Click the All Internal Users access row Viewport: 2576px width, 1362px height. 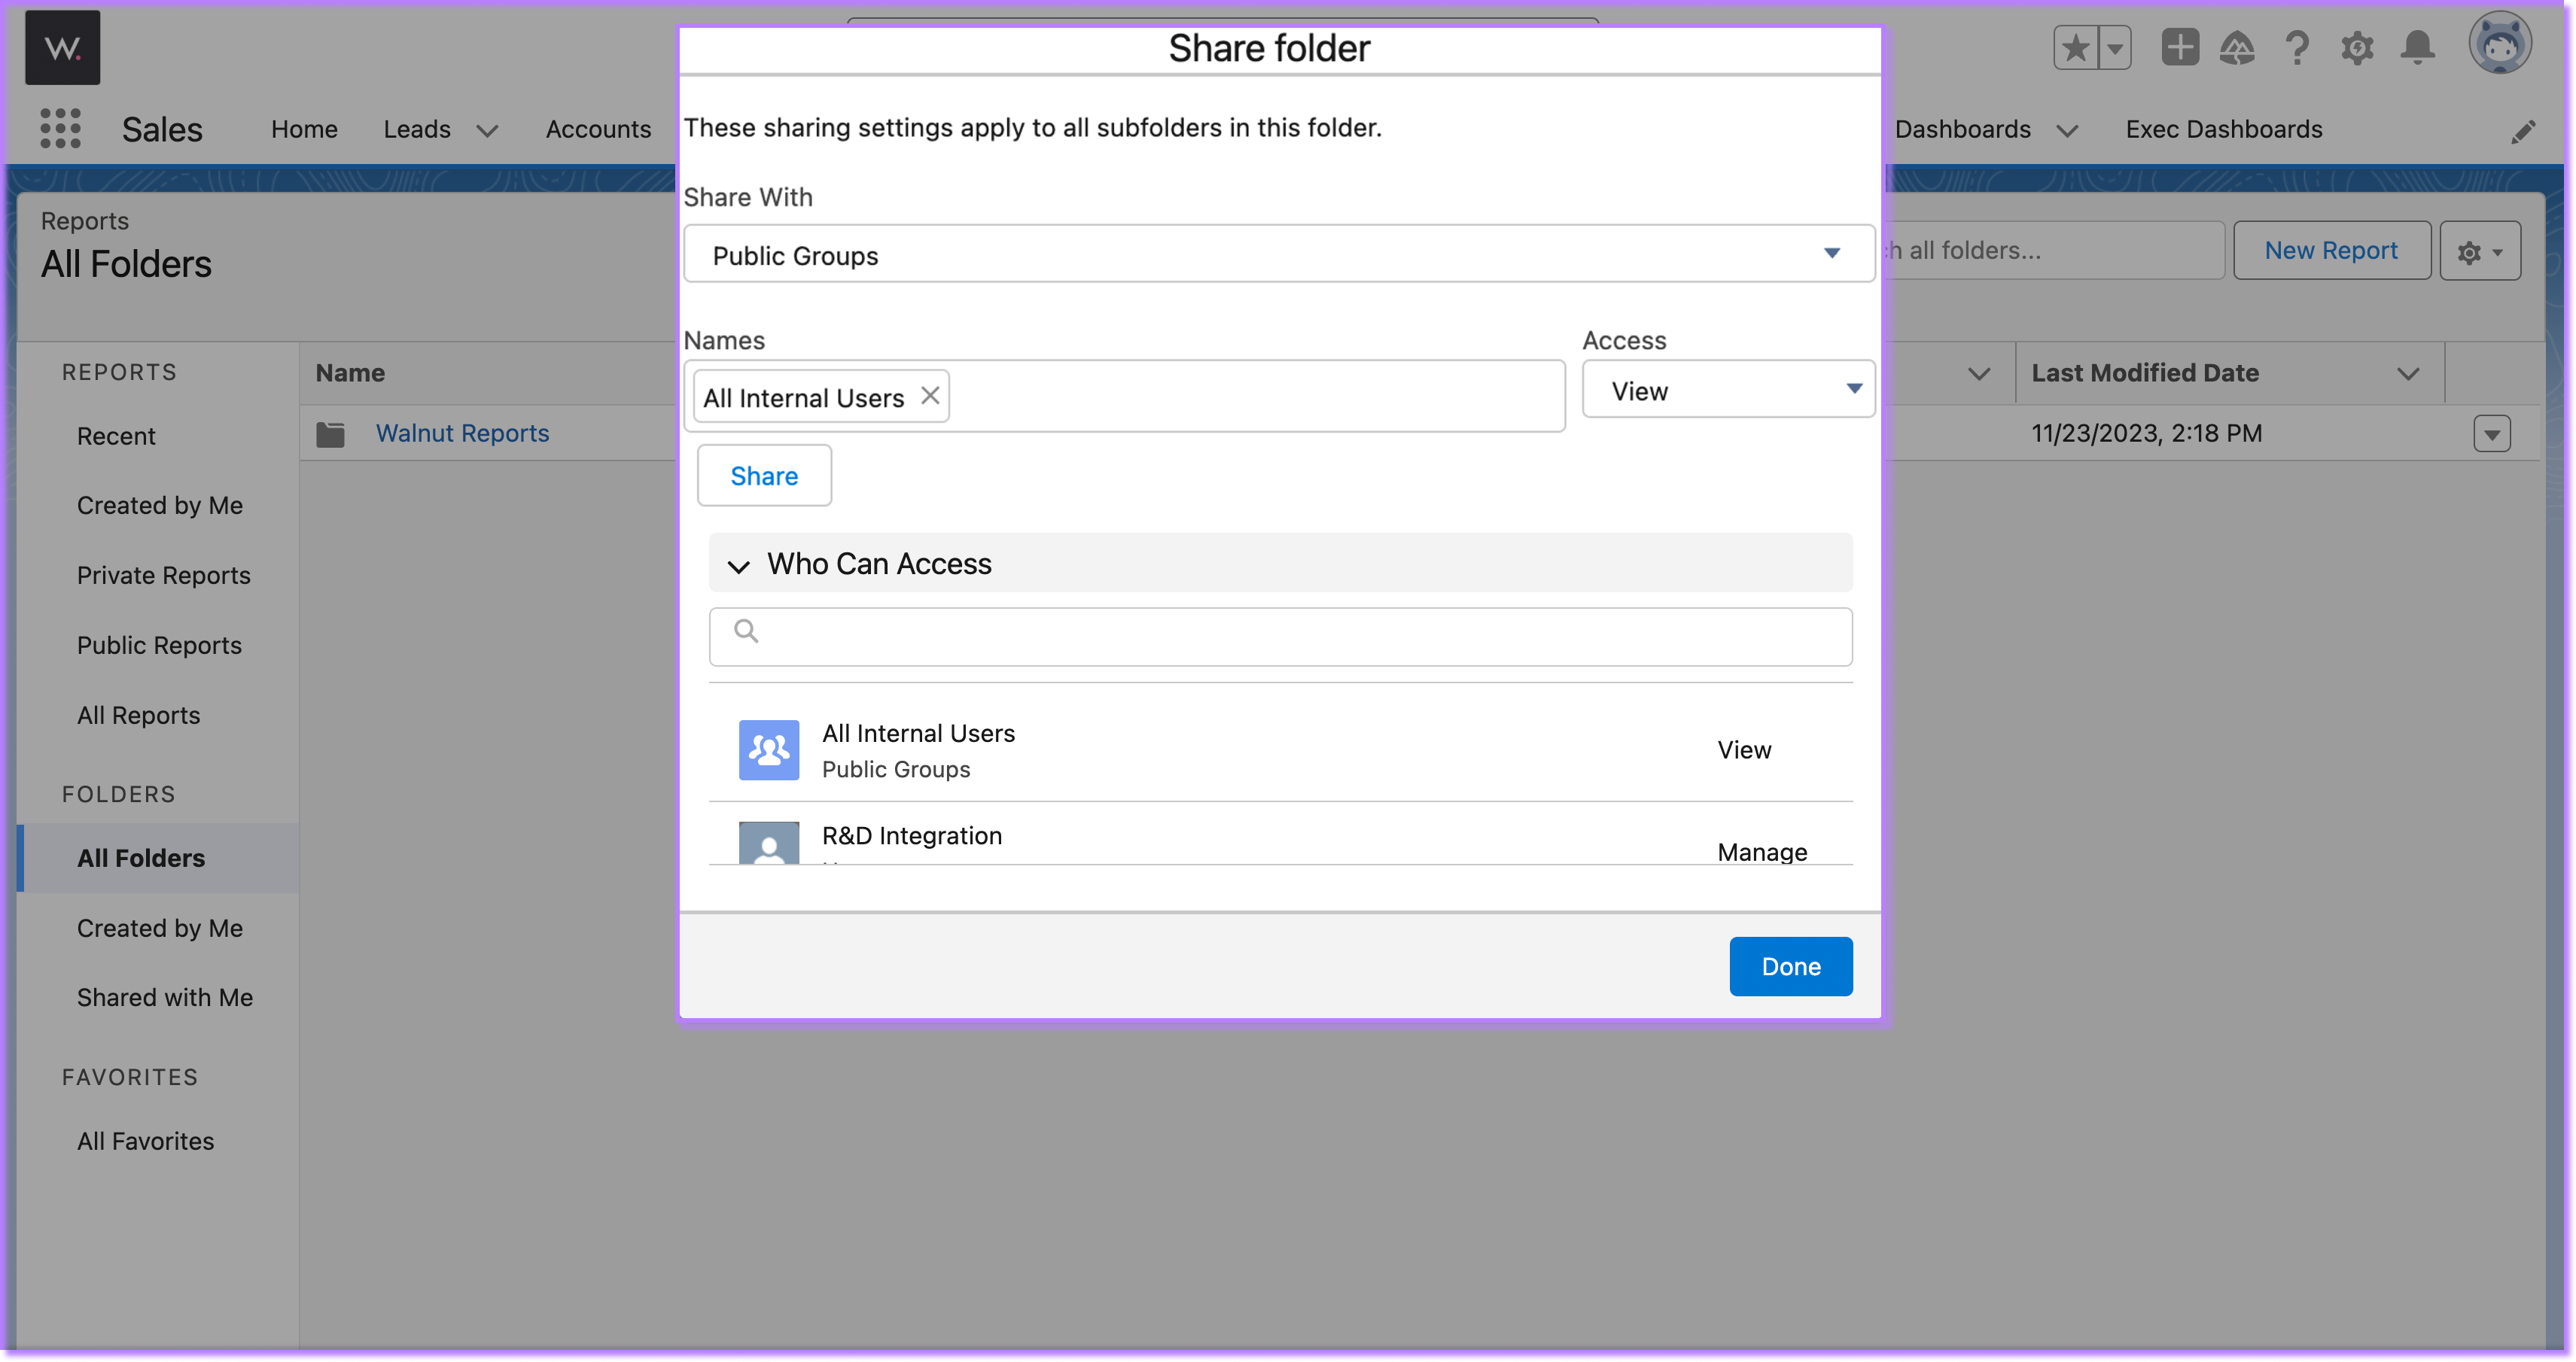point(1280,749)
